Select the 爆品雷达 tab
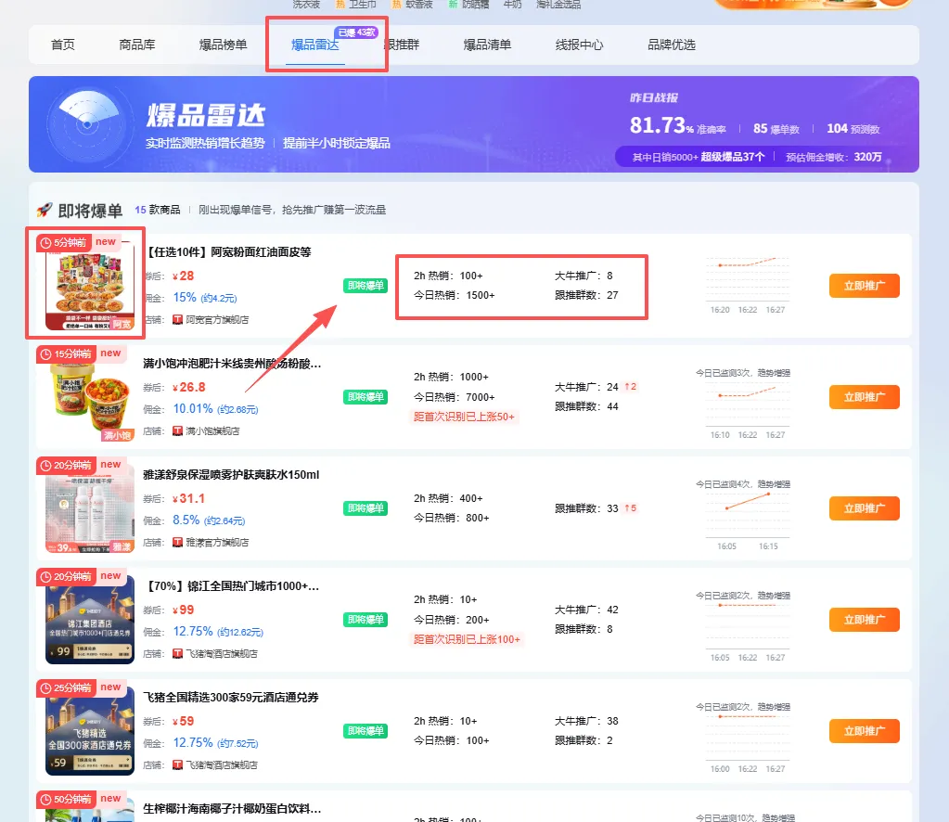This screenshot has height=822, width=949. click(x=314, y=45)
